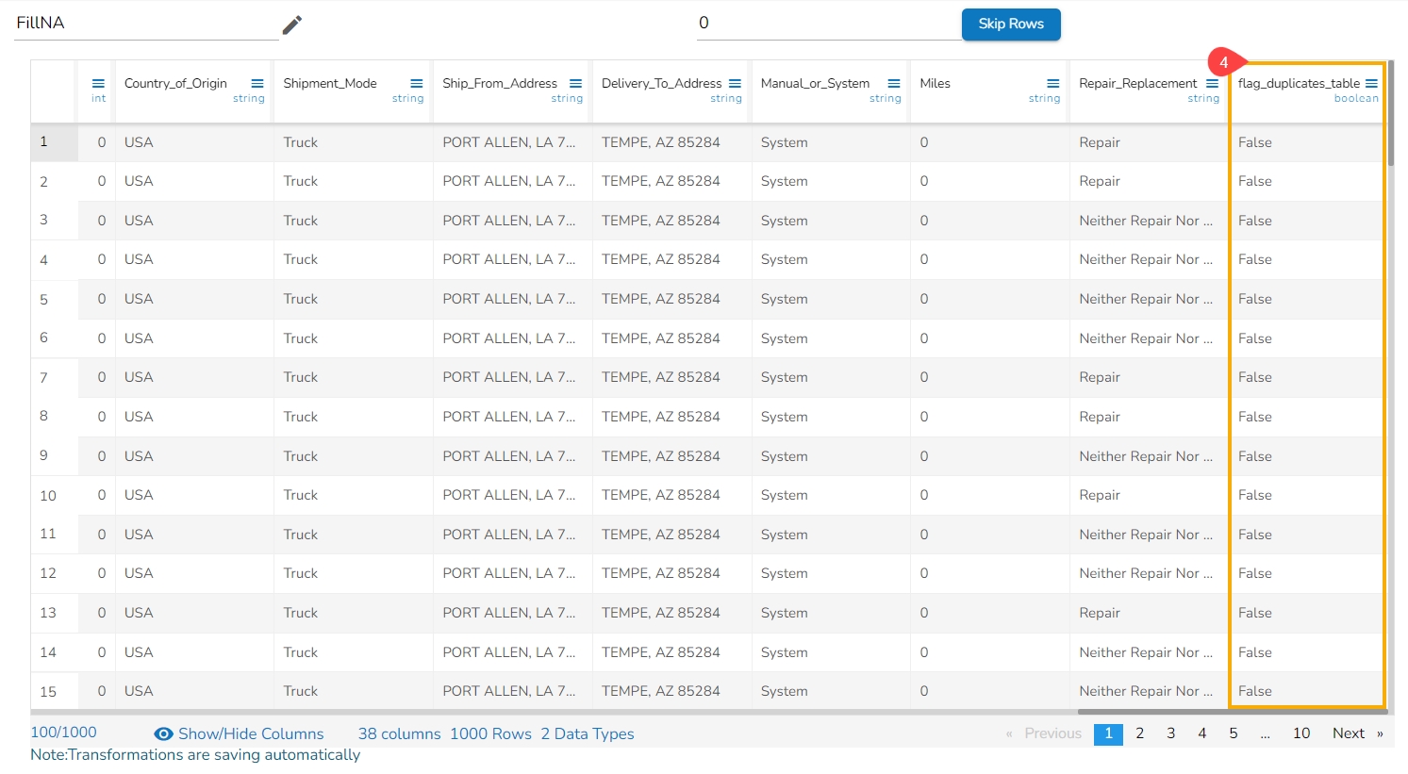Click the pencil edit icon next to FillNA
Image resolution: width=1408 pixels, height=774 pixels.
[x=292, y=25]
